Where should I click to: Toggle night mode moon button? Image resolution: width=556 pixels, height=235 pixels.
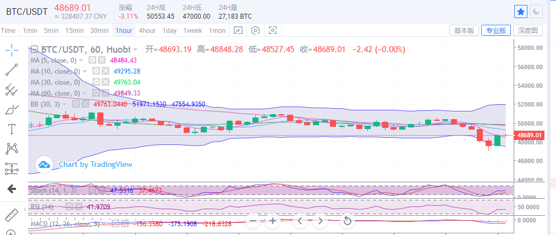pos(536,11)
